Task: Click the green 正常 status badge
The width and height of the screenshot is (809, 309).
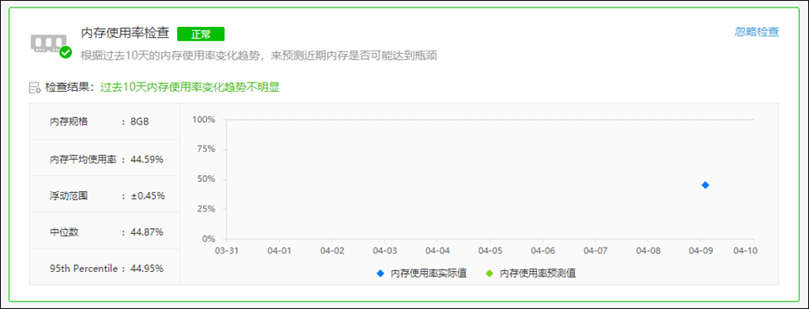Action: 201,34
